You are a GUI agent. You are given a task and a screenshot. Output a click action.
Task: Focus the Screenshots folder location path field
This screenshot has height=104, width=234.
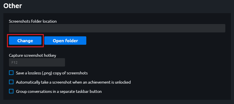[x=117, y=28]
